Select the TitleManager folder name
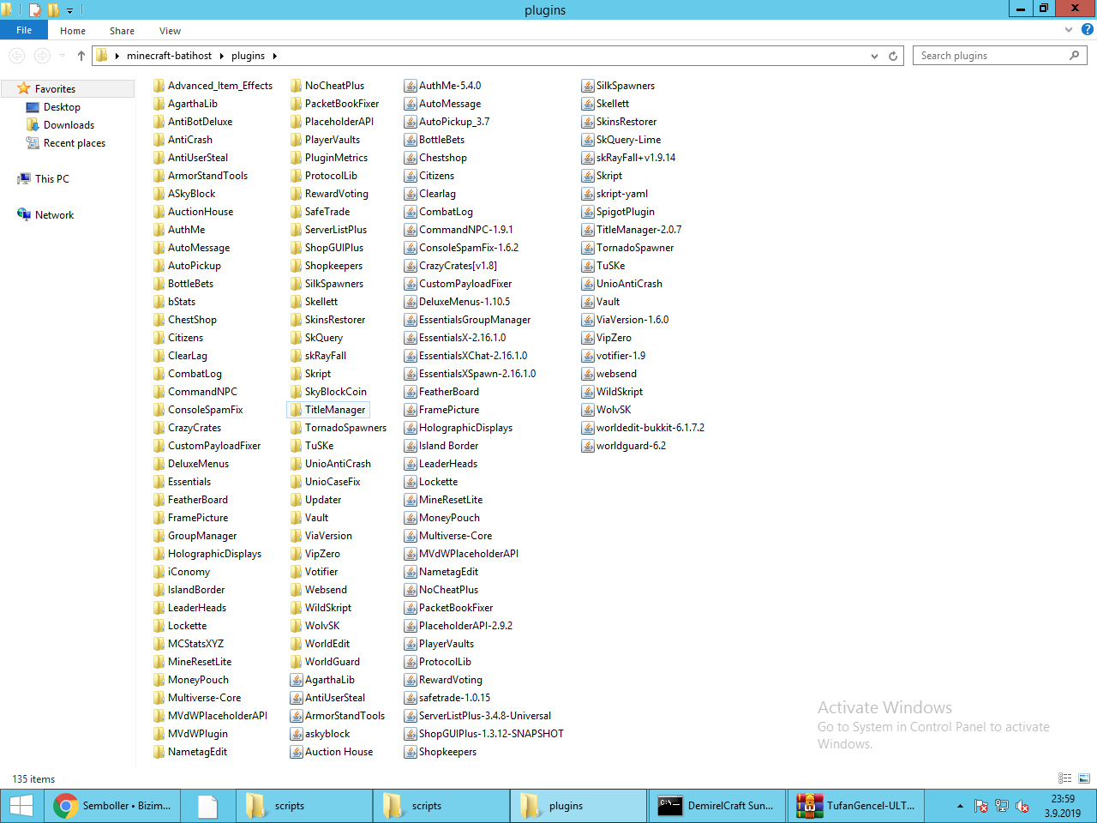This screenshot has height=823, width=1097. (x=335, y=410)
